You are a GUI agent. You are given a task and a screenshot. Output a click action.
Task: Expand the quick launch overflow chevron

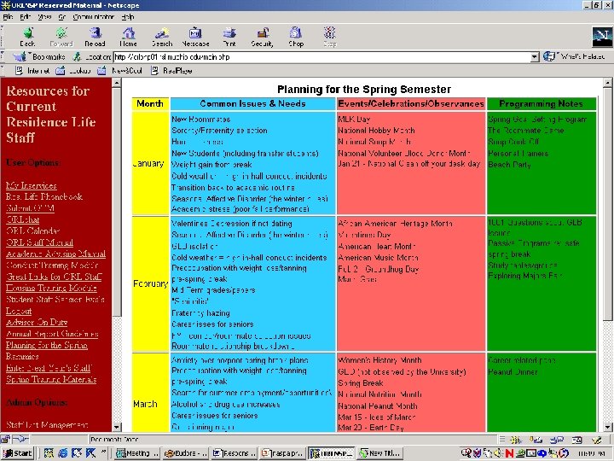[x=104, y=452]
